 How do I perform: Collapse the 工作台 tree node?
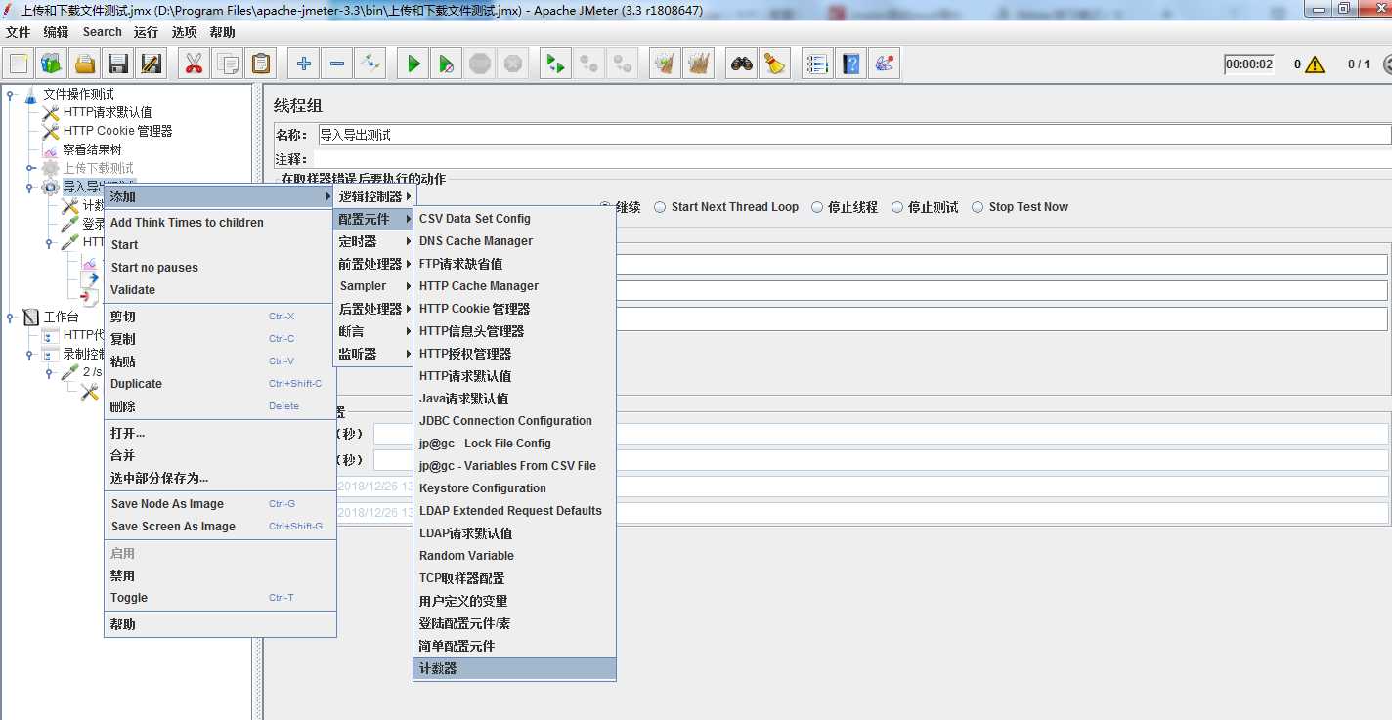point(10,317)
